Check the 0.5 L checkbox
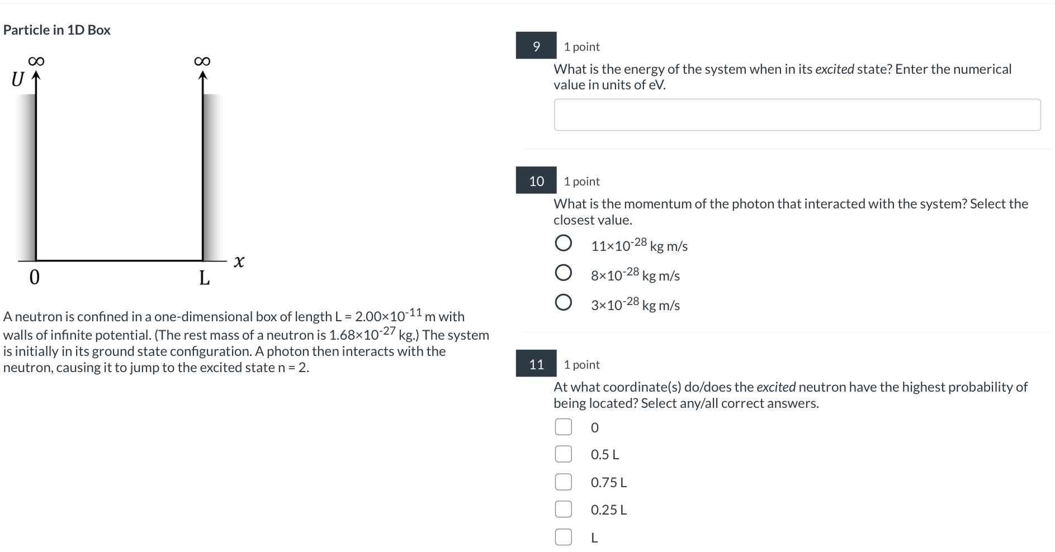The width and height of the screenshot is (1055, 552). pos(563,454)
